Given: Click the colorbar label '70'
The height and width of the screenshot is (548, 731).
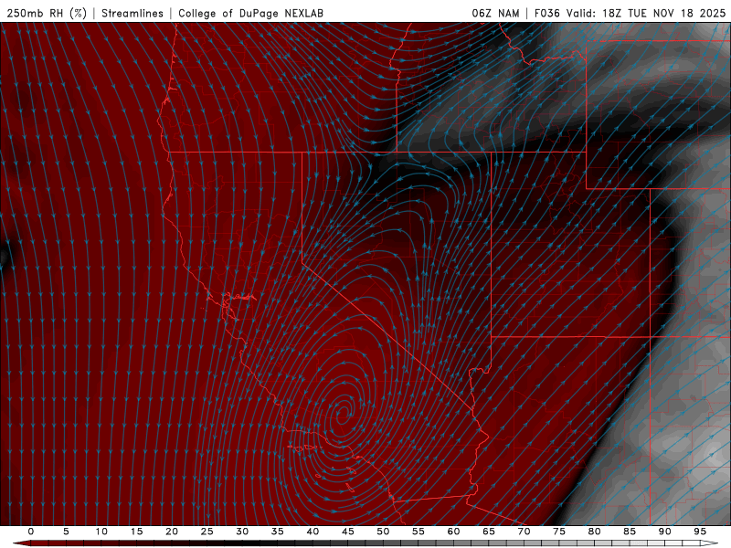Looking at the screenshot, I should click(x=524, y=532).
